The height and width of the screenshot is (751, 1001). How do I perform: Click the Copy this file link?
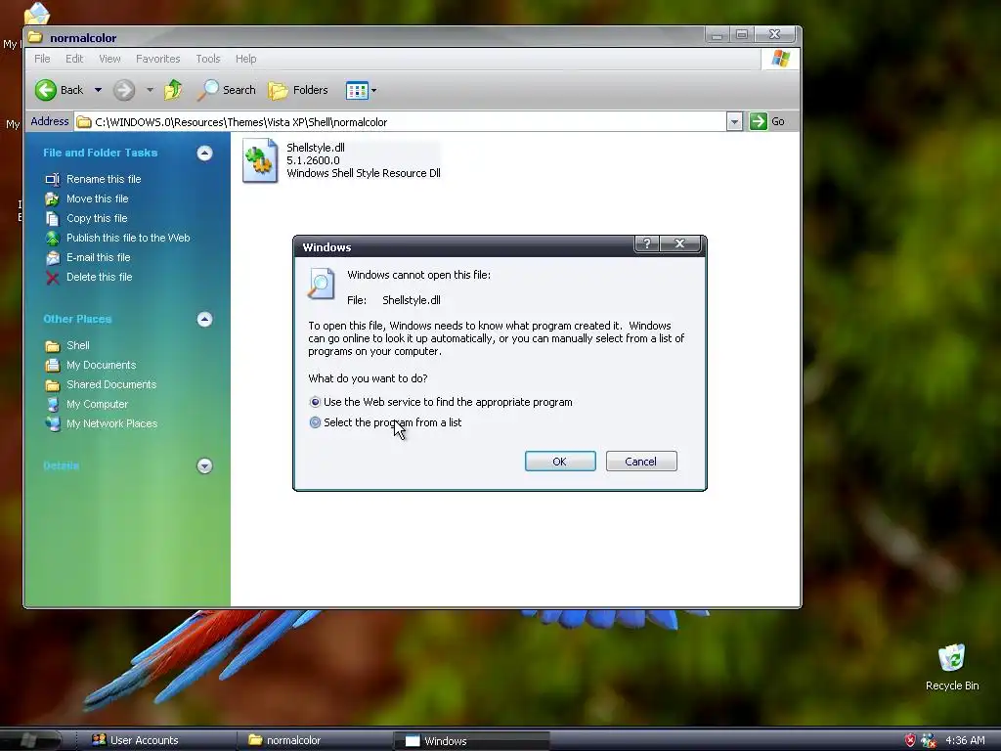tap(97, 218)
